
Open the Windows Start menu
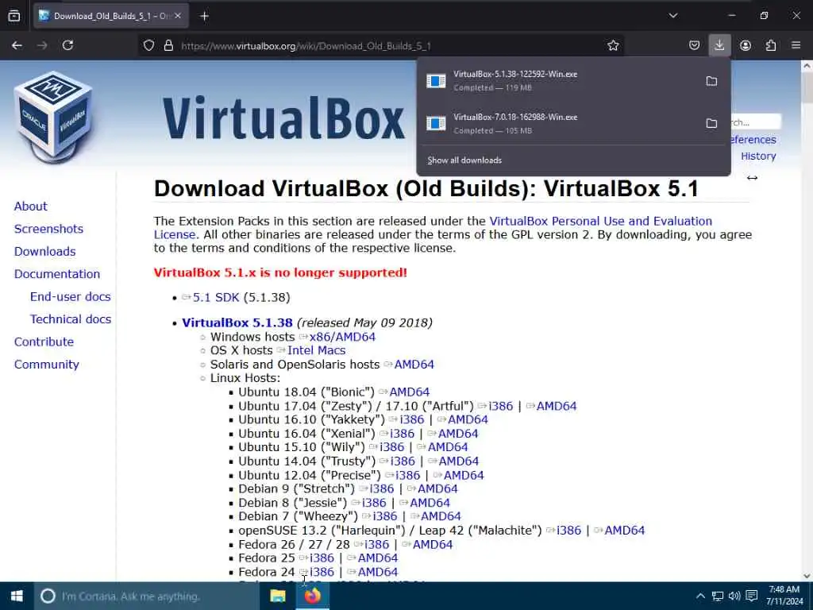click(x=17, y=596)
